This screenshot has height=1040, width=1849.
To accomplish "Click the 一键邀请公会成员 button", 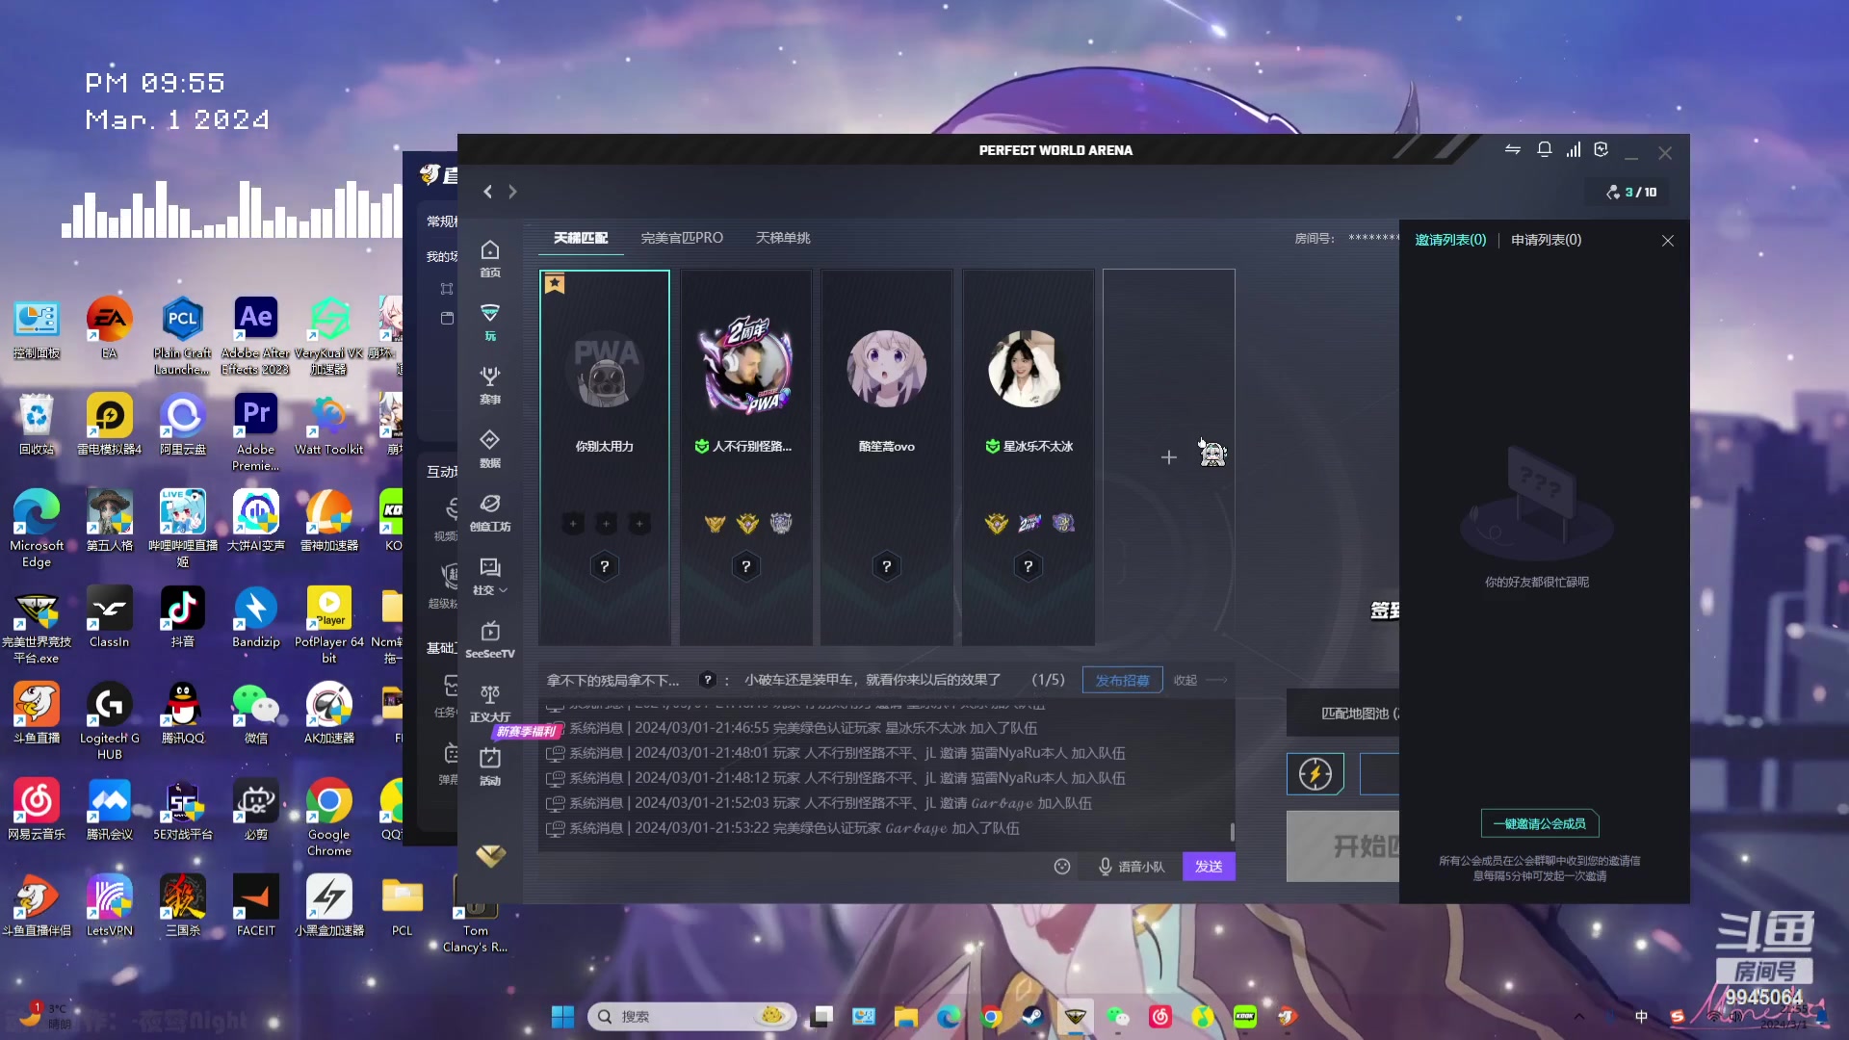I will pos(1539,823).
